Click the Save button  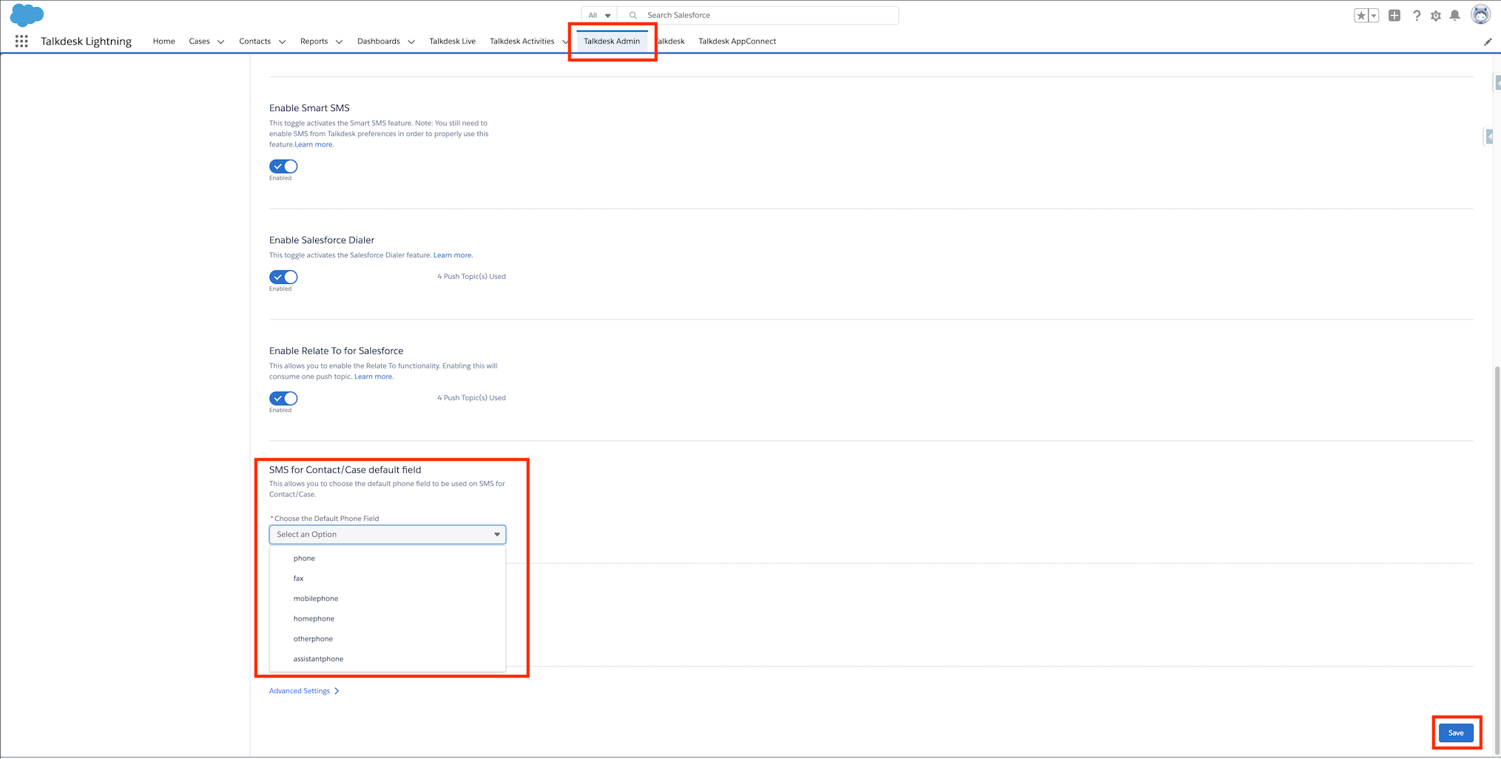[1456, 733]
